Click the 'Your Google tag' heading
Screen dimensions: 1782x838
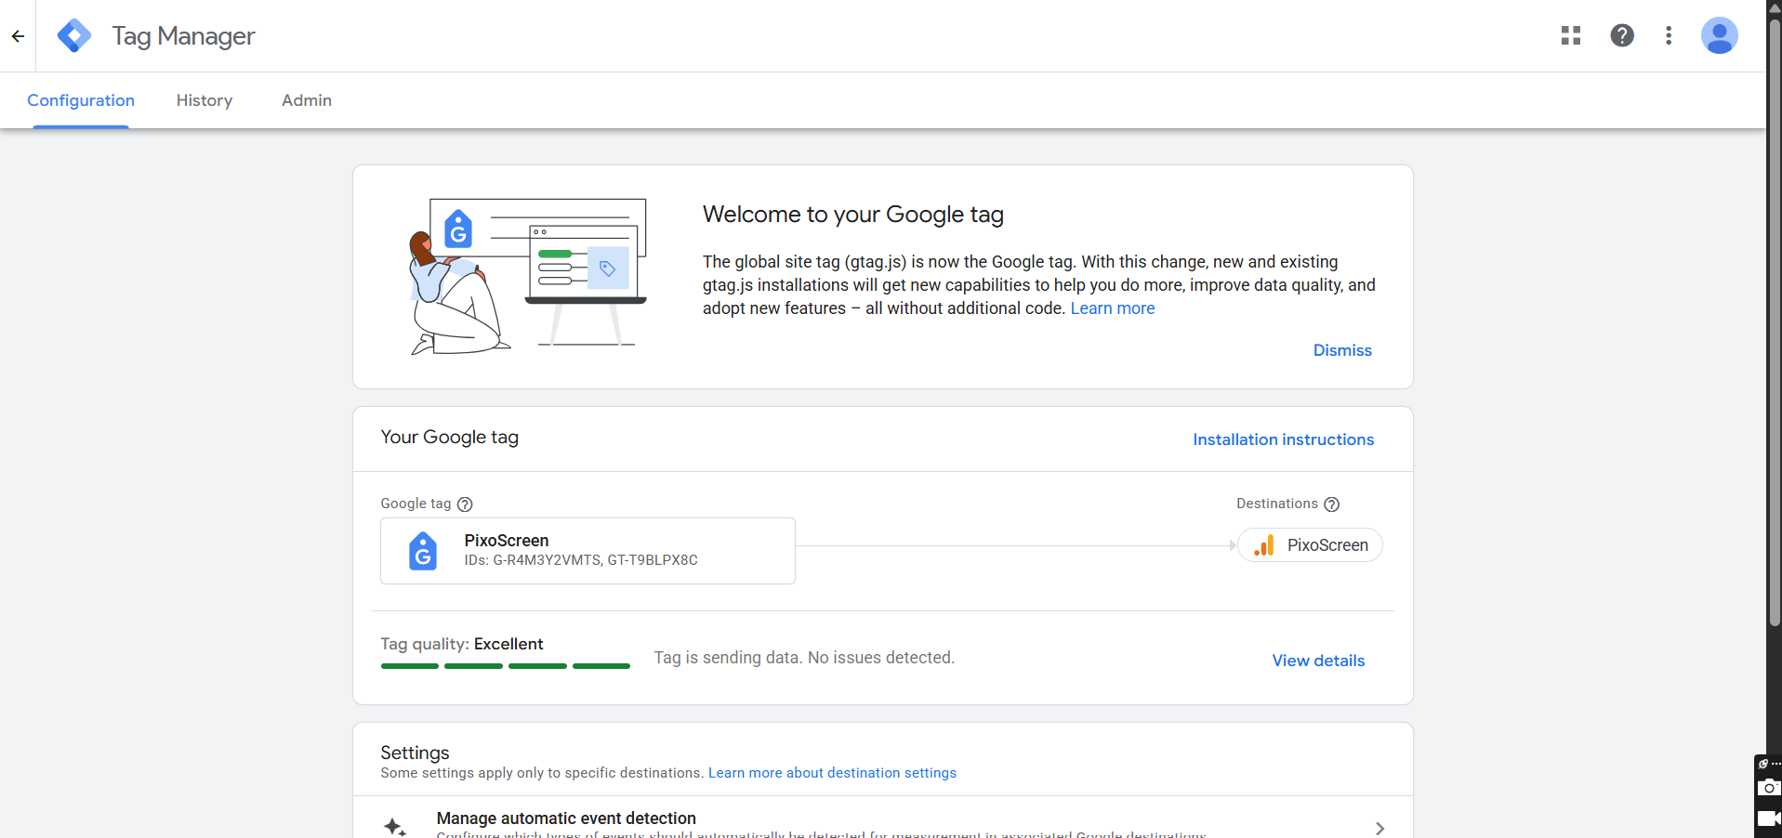(449, 438)
